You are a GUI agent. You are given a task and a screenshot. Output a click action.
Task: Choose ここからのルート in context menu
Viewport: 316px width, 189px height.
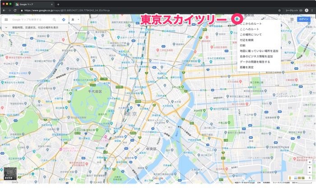pyautogui.click(x=251, y=24)
